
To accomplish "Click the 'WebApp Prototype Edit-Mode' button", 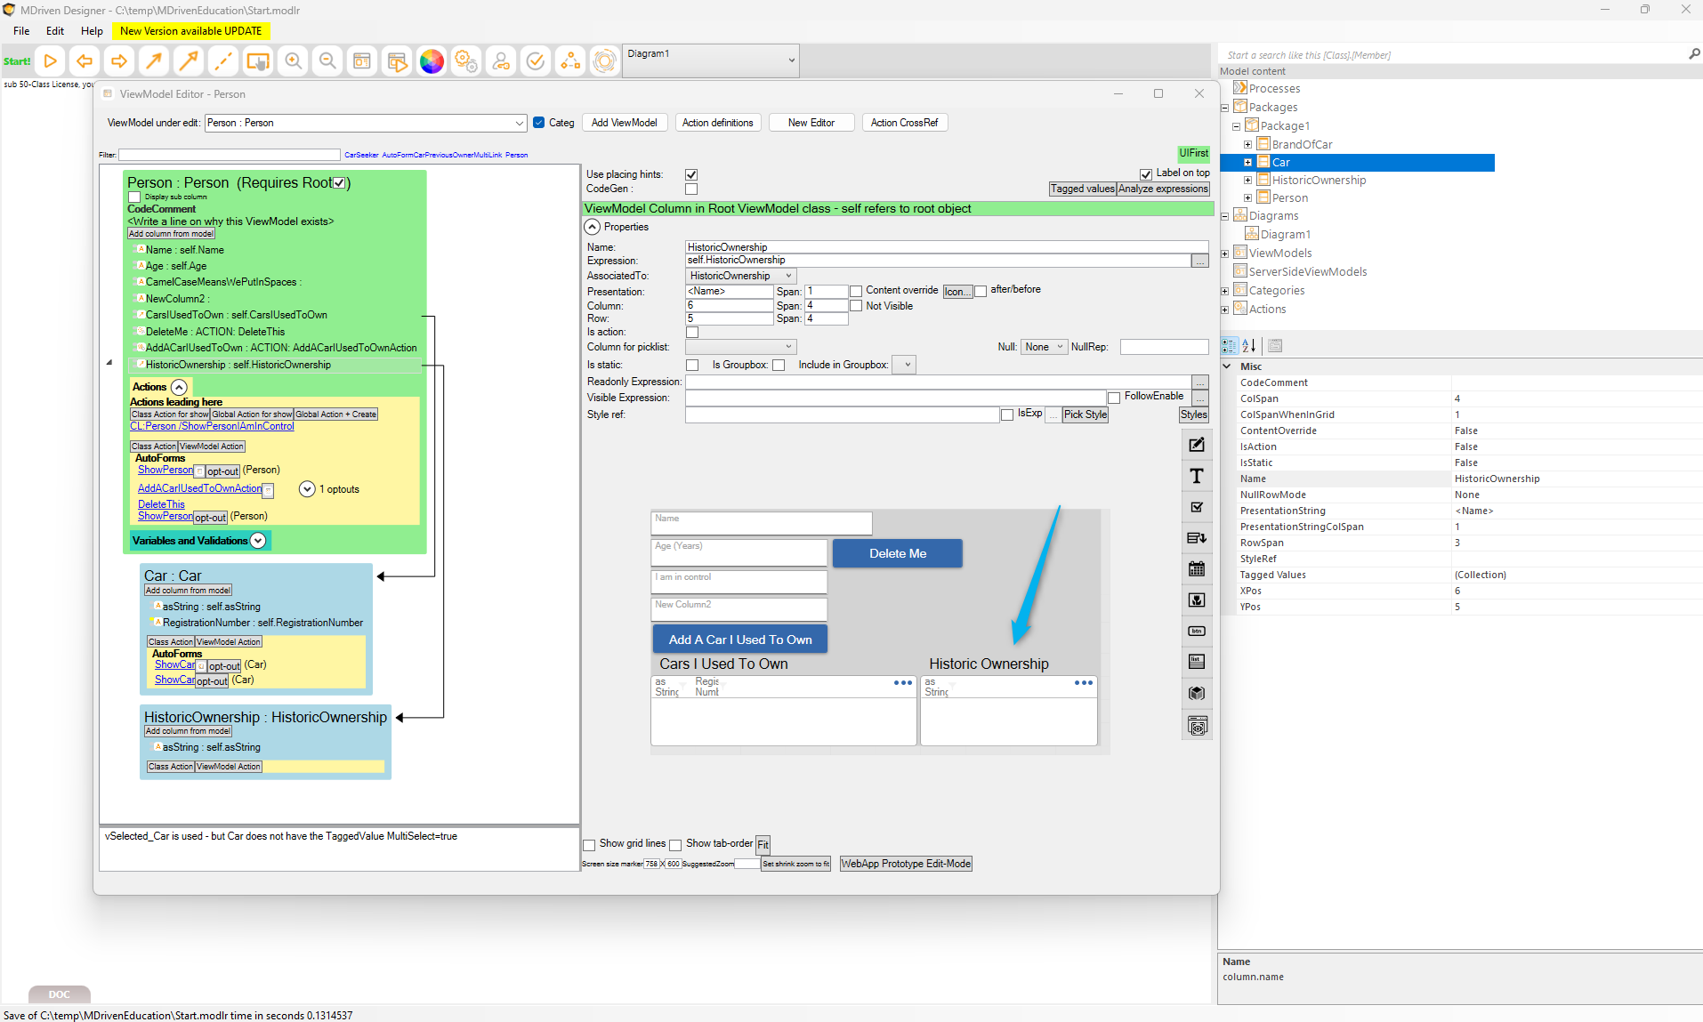I will [x=906, y=864].
